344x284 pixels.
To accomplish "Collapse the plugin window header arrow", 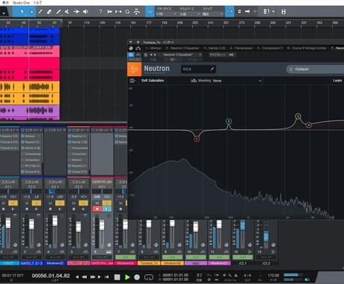I will point(131,42).
